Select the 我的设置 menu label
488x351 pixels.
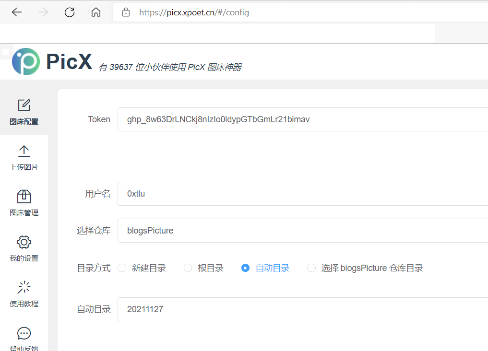[x=24, y=258]
